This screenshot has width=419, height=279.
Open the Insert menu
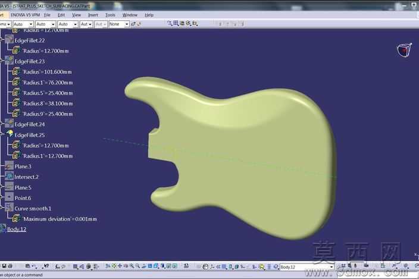tap(93, 15)
